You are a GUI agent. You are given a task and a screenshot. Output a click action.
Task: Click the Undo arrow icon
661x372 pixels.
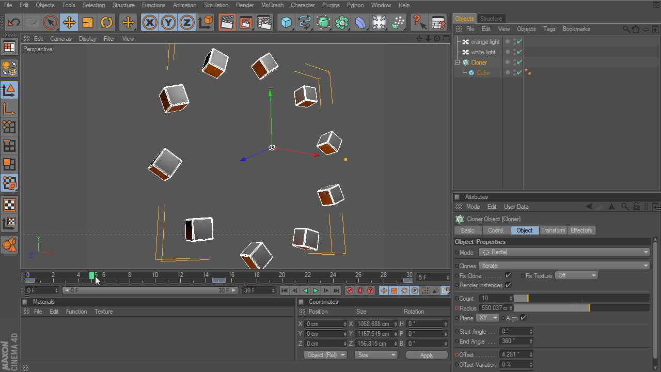point(13,22)
